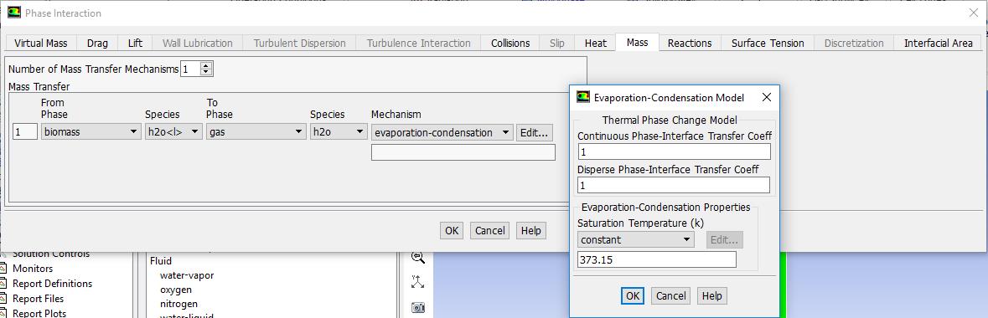Click the Number of Mass Transfer Mechanisms field
Screen dimensions: 988x318
pos(190,69)
